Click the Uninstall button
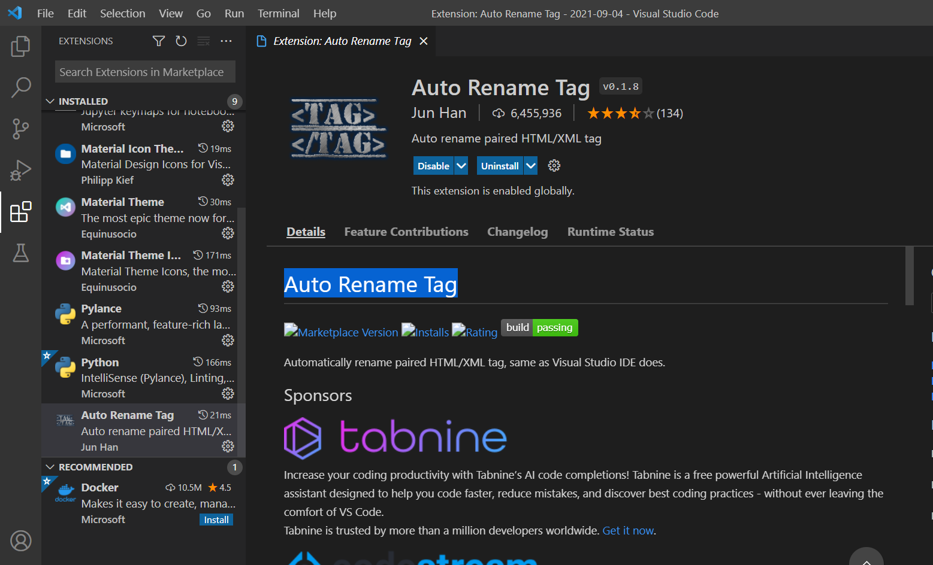Image resolution: width=933 pixels, height=565 pixels. [x=500, y=166]
